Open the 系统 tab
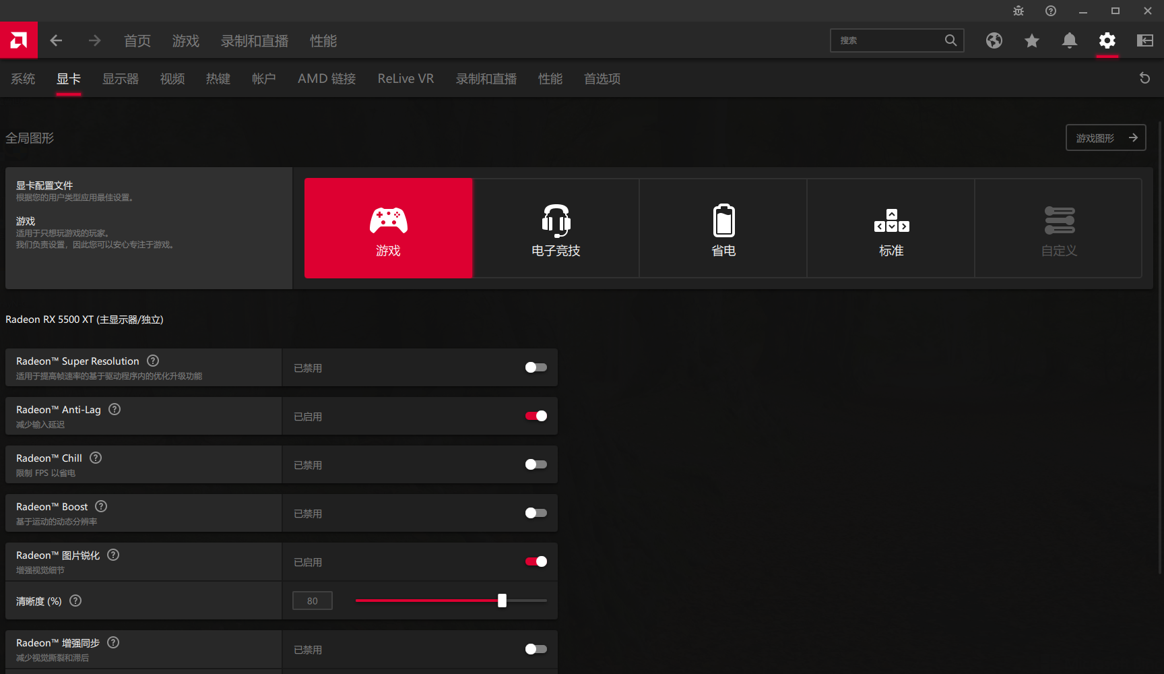The height and width of the screenshot is (674, 1164). coord(23,79)
